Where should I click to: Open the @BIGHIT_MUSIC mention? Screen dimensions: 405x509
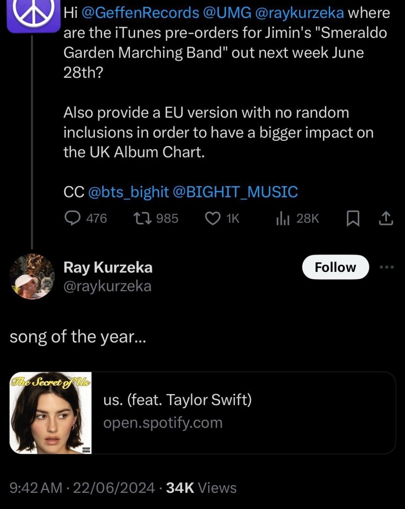pos(235,192)
